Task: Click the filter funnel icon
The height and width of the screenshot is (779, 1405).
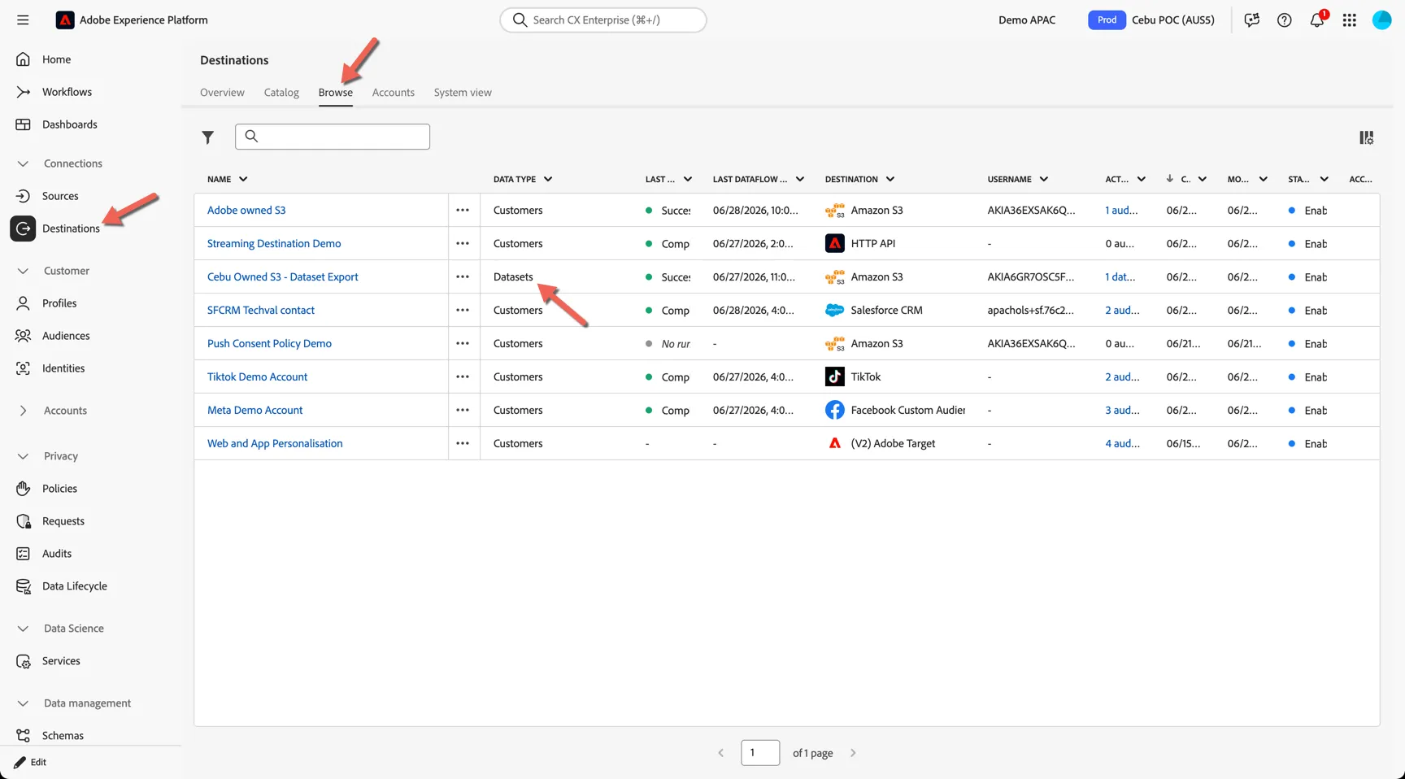Action: [208, 137]
